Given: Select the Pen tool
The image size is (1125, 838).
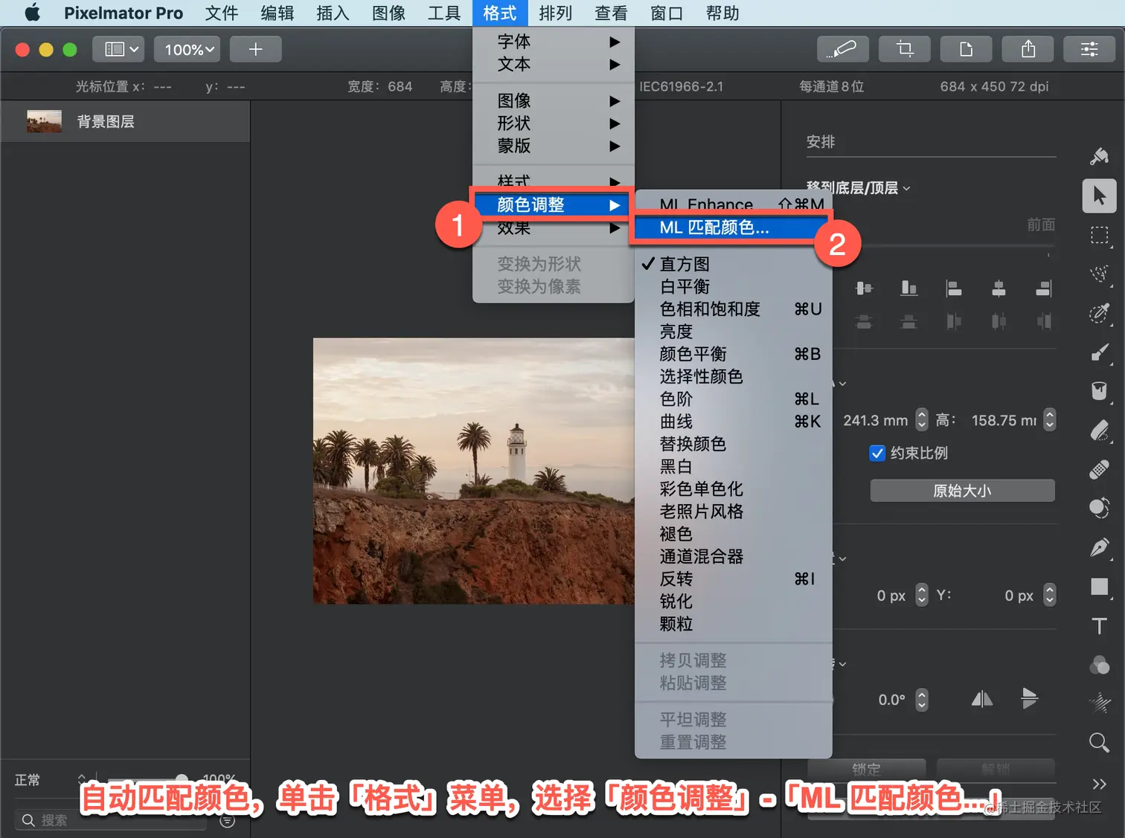Looking at the screenshot, I should coord(1099,547).
